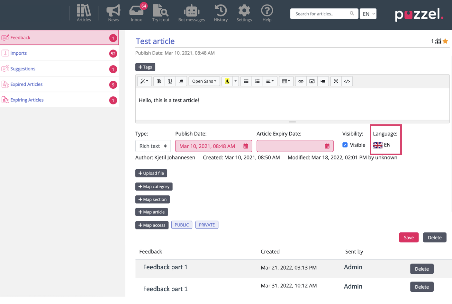Open the EN language dropdown in header

(x=368, y=14)
